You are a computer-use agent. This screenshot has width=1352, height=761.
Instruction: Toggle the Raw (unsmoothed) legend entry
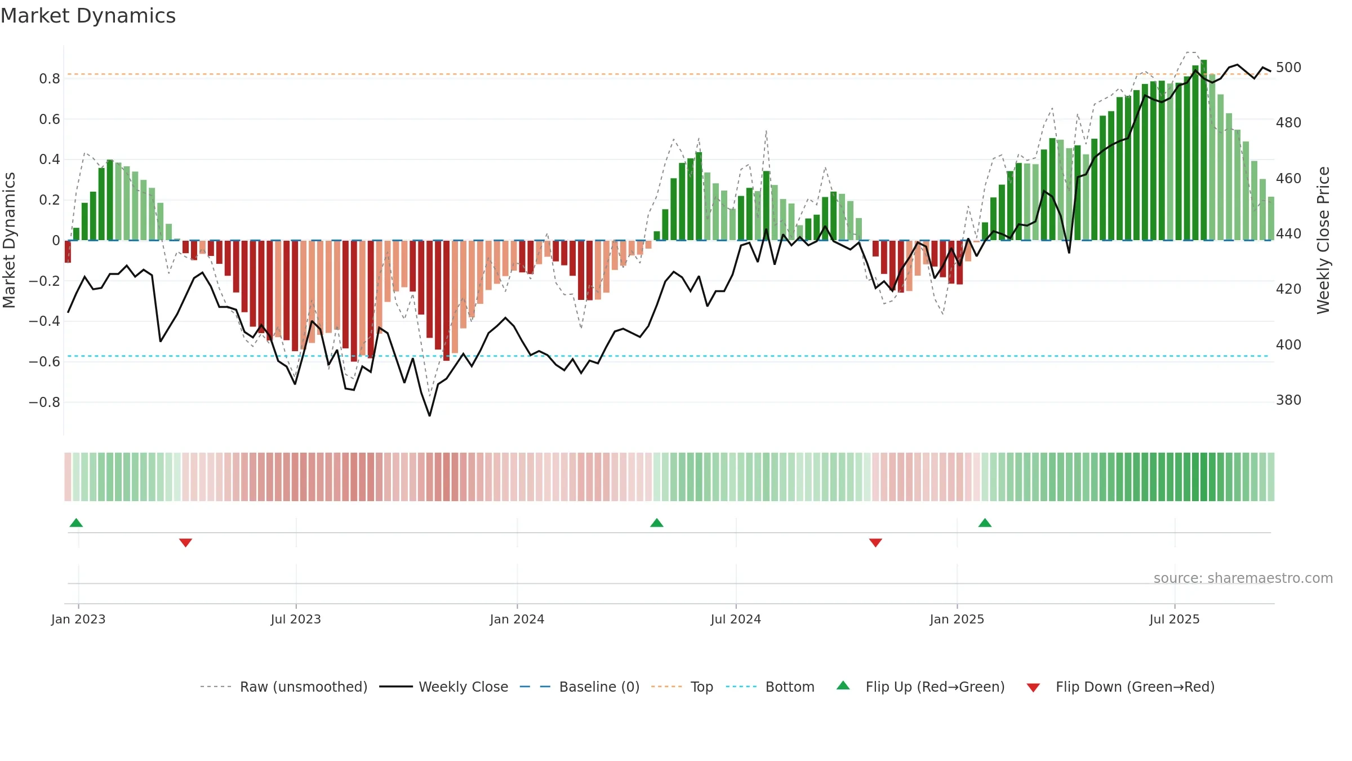pyautogui.click(x=284, y=687)
